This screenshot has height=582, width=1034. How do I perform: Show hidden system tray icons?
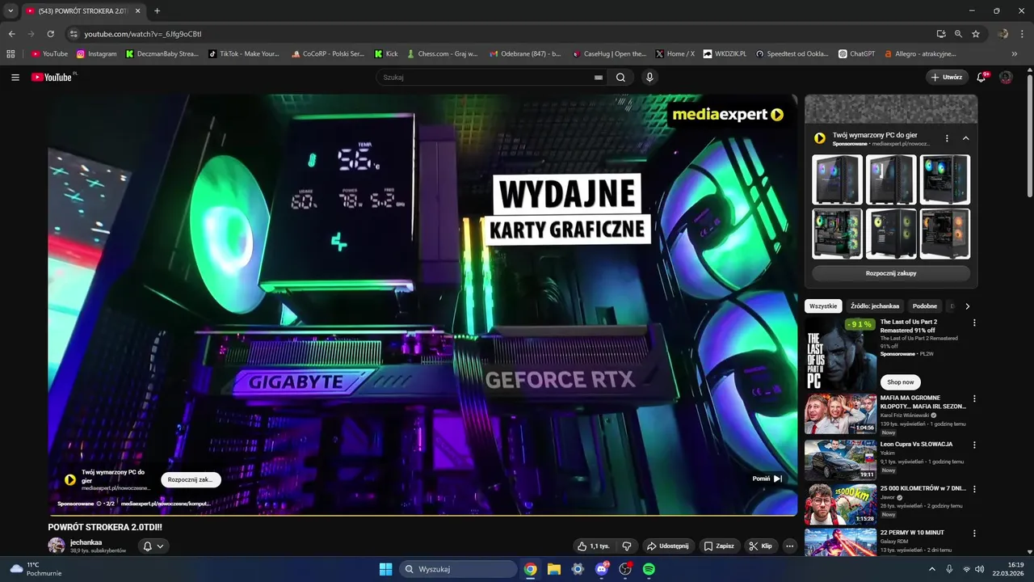[x=933, y=569]
